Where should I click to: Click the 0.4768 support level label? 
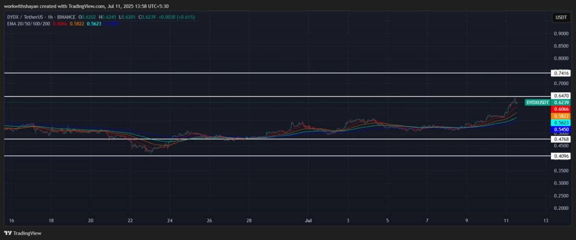(561, 139)
